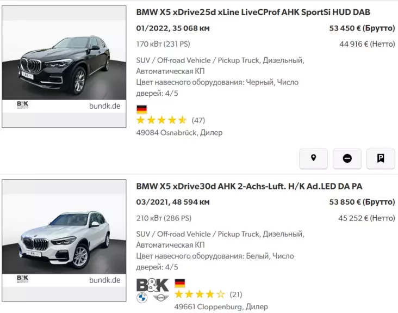Click the (47) reviews count
Image resolution: width=398 pixels, height=313 pixels.
(x=198, y=120)
